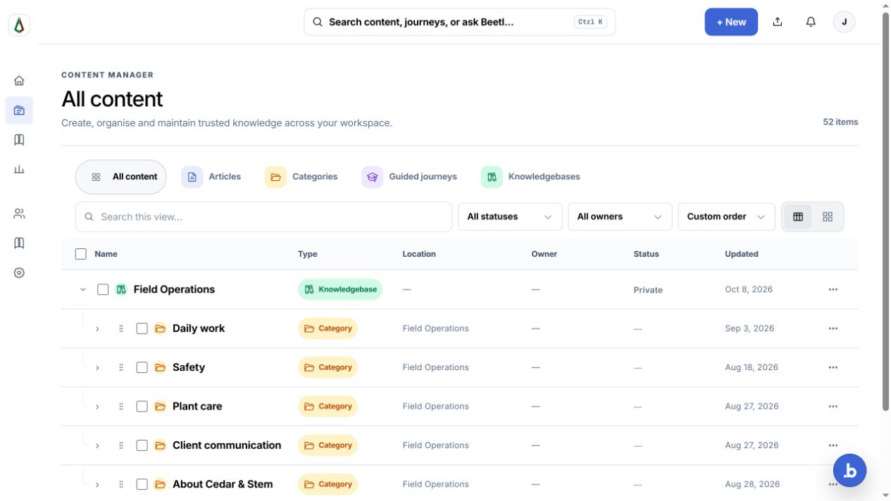Click drag handle of Safety row

pyautogui.click(x=121, y=367)
